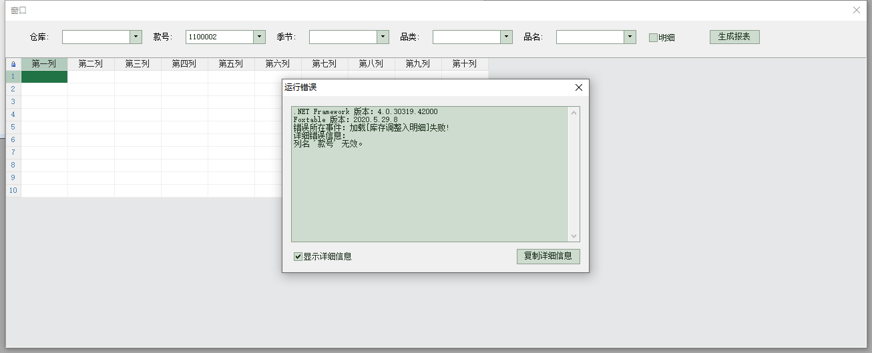Open the 仓库 dropdown arrow
The image size is (872, 353).
tap(136, 37)
